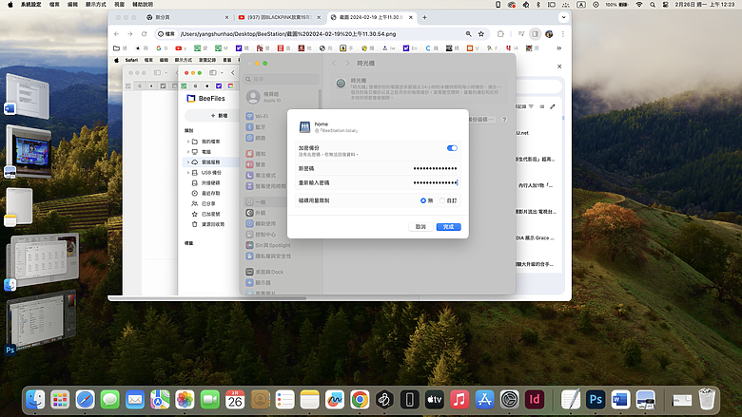Open Notes app in the Dock
The width and height of the screenshot is (742, 417).
[310, 400]
